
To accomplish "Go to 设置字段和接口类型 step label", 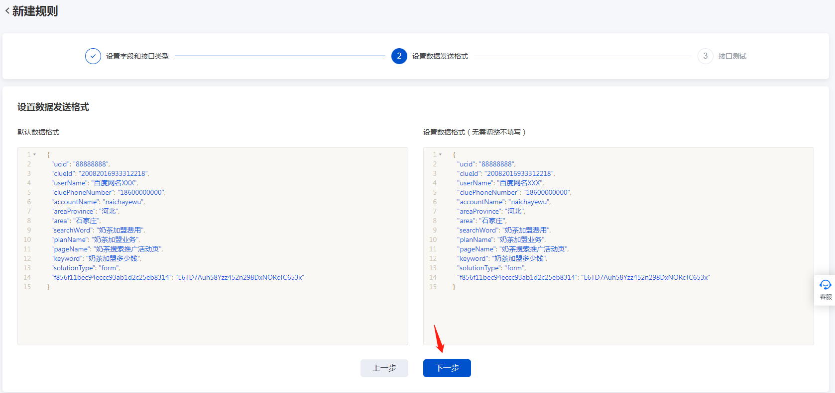I will pos(137,56).
